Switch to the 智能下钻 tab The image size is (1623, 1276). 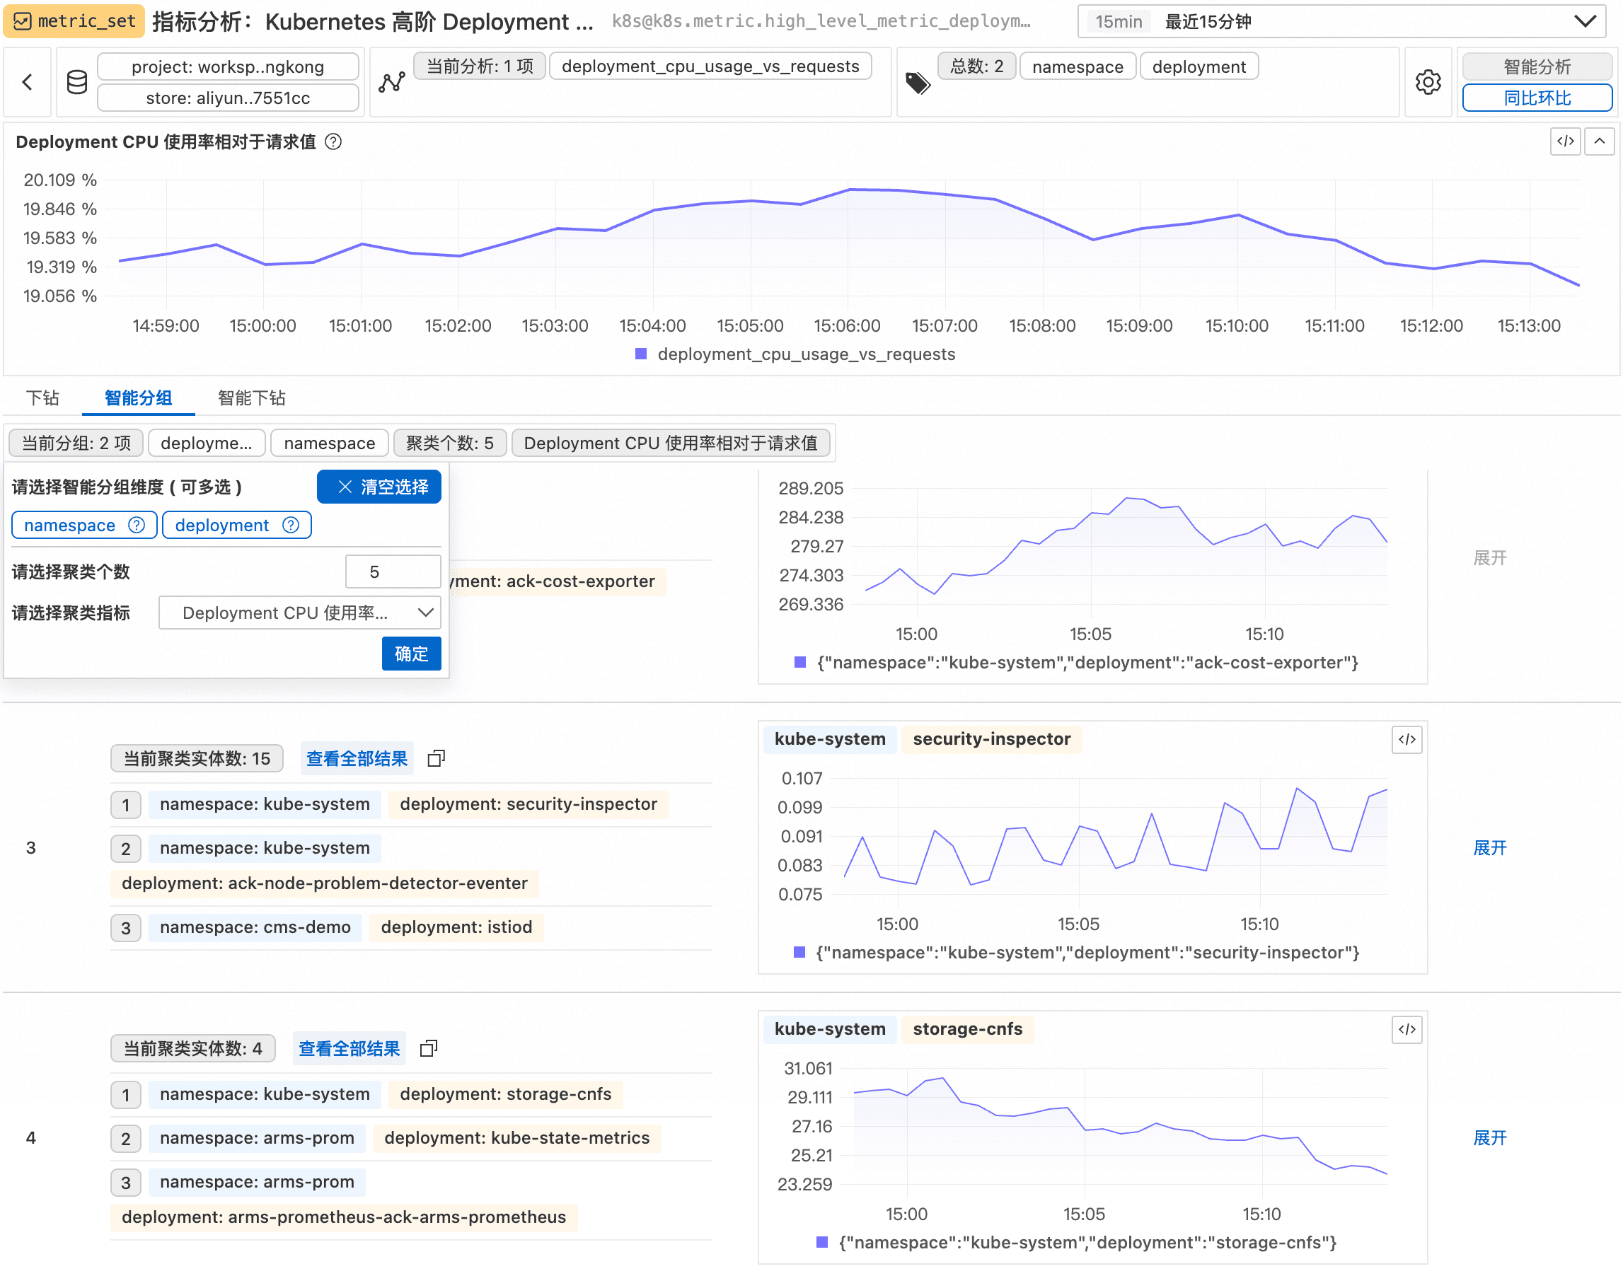point(251,398)
